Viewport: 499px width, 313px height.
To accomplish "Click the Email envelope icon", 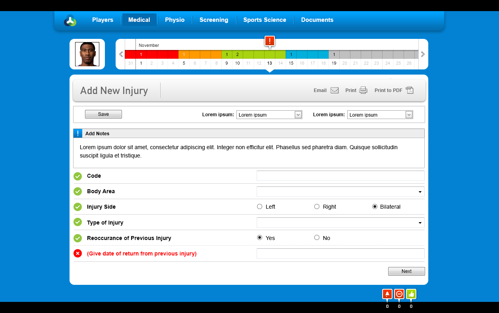I will (x=335, y=90).
